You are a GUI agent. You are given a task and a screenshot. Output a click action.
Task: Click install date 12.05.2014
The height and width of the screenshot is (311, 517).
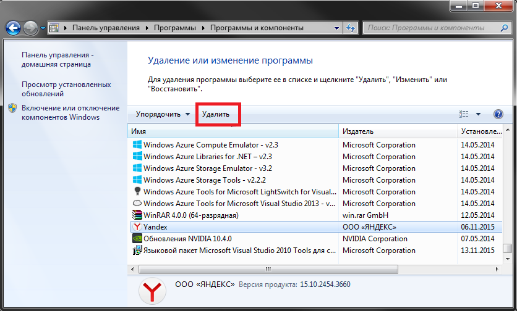coord(477,215)
